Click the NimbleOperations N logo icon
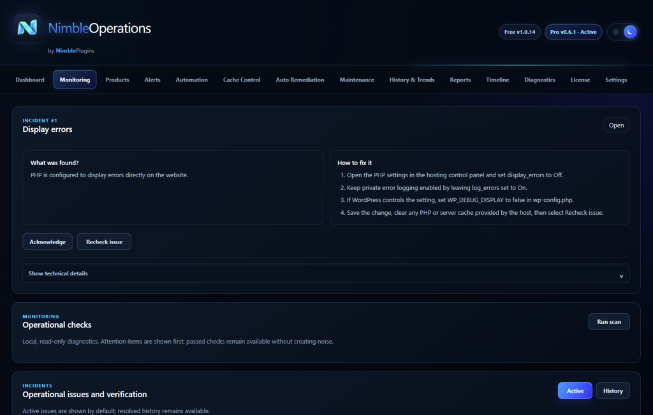Image resolution: width=653 pixels, height=415 pixels. (x=27, y=27)
